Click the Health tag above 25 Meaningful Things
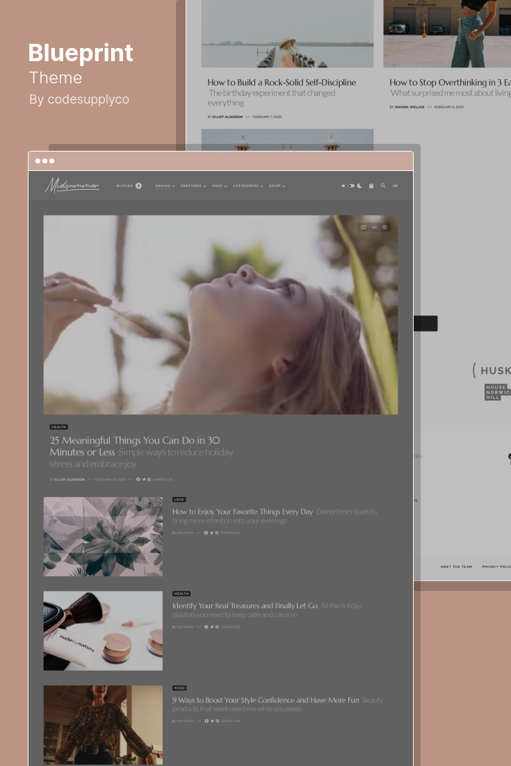 pyautogui.click(x=58, y=427)
